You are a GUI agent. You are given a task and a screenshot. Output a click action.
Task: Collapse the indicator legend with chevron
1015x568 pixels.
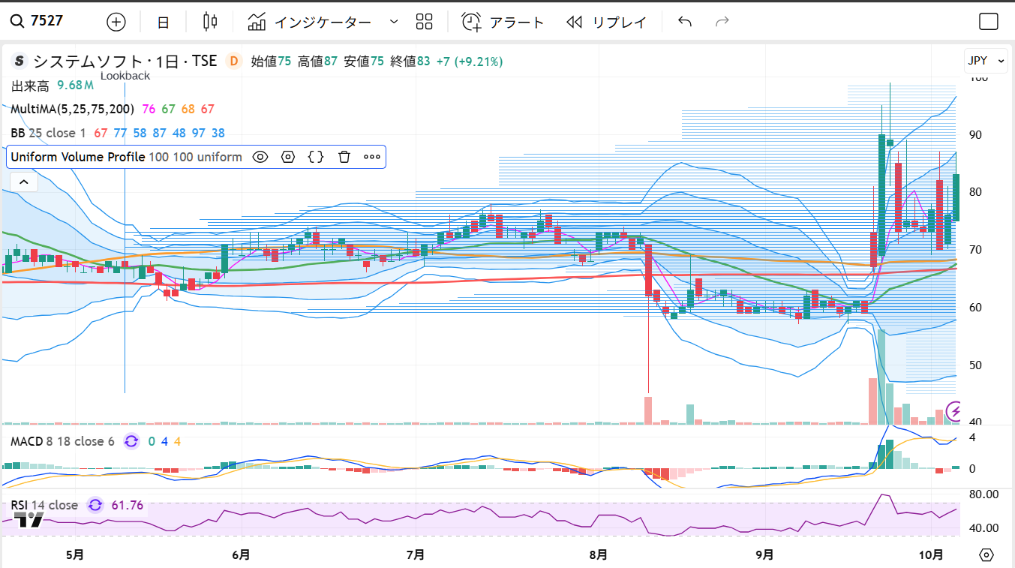pyautogui.click(x=23, y=182)
